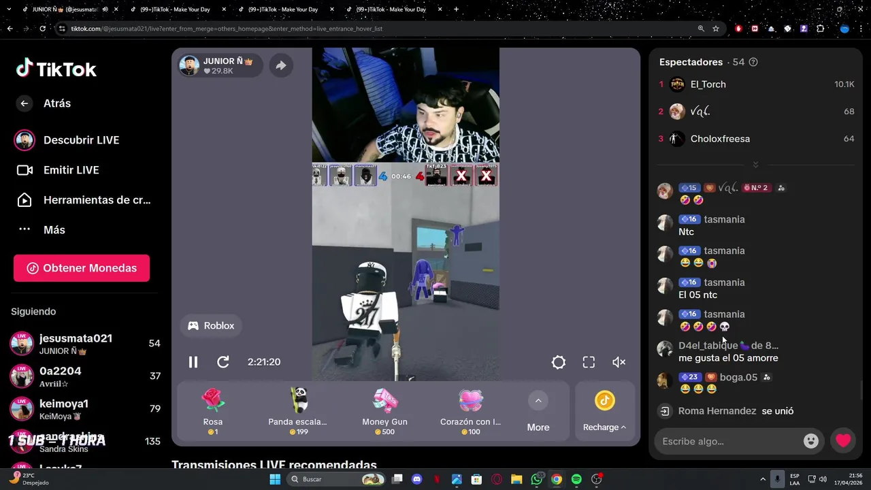Image resolution: width=871 pixels, height=490 pixels.
Task: Click the browser back arrow
Action: point(10,29)
